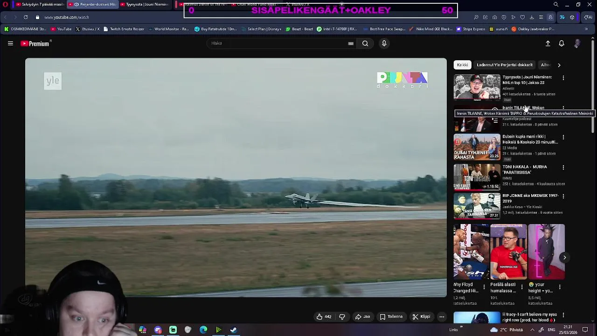Open options for Why Floyd Changed Short
The image size is (597, 336).
484,287
